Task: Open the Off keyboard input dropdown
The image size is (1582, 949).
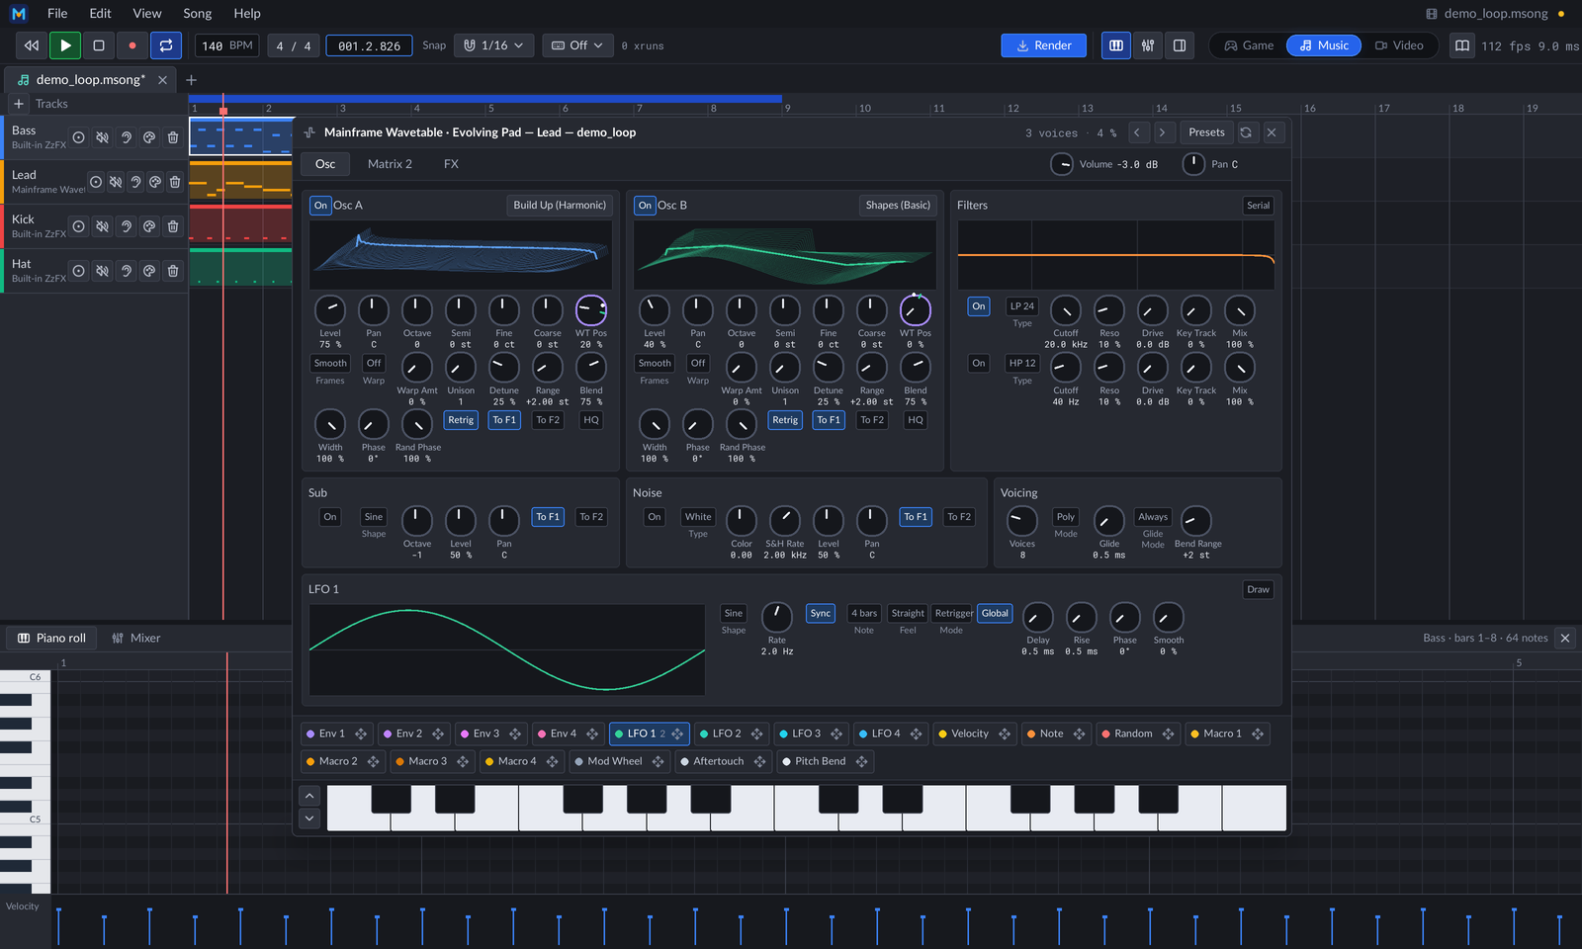Action: (x=577, y=45)
